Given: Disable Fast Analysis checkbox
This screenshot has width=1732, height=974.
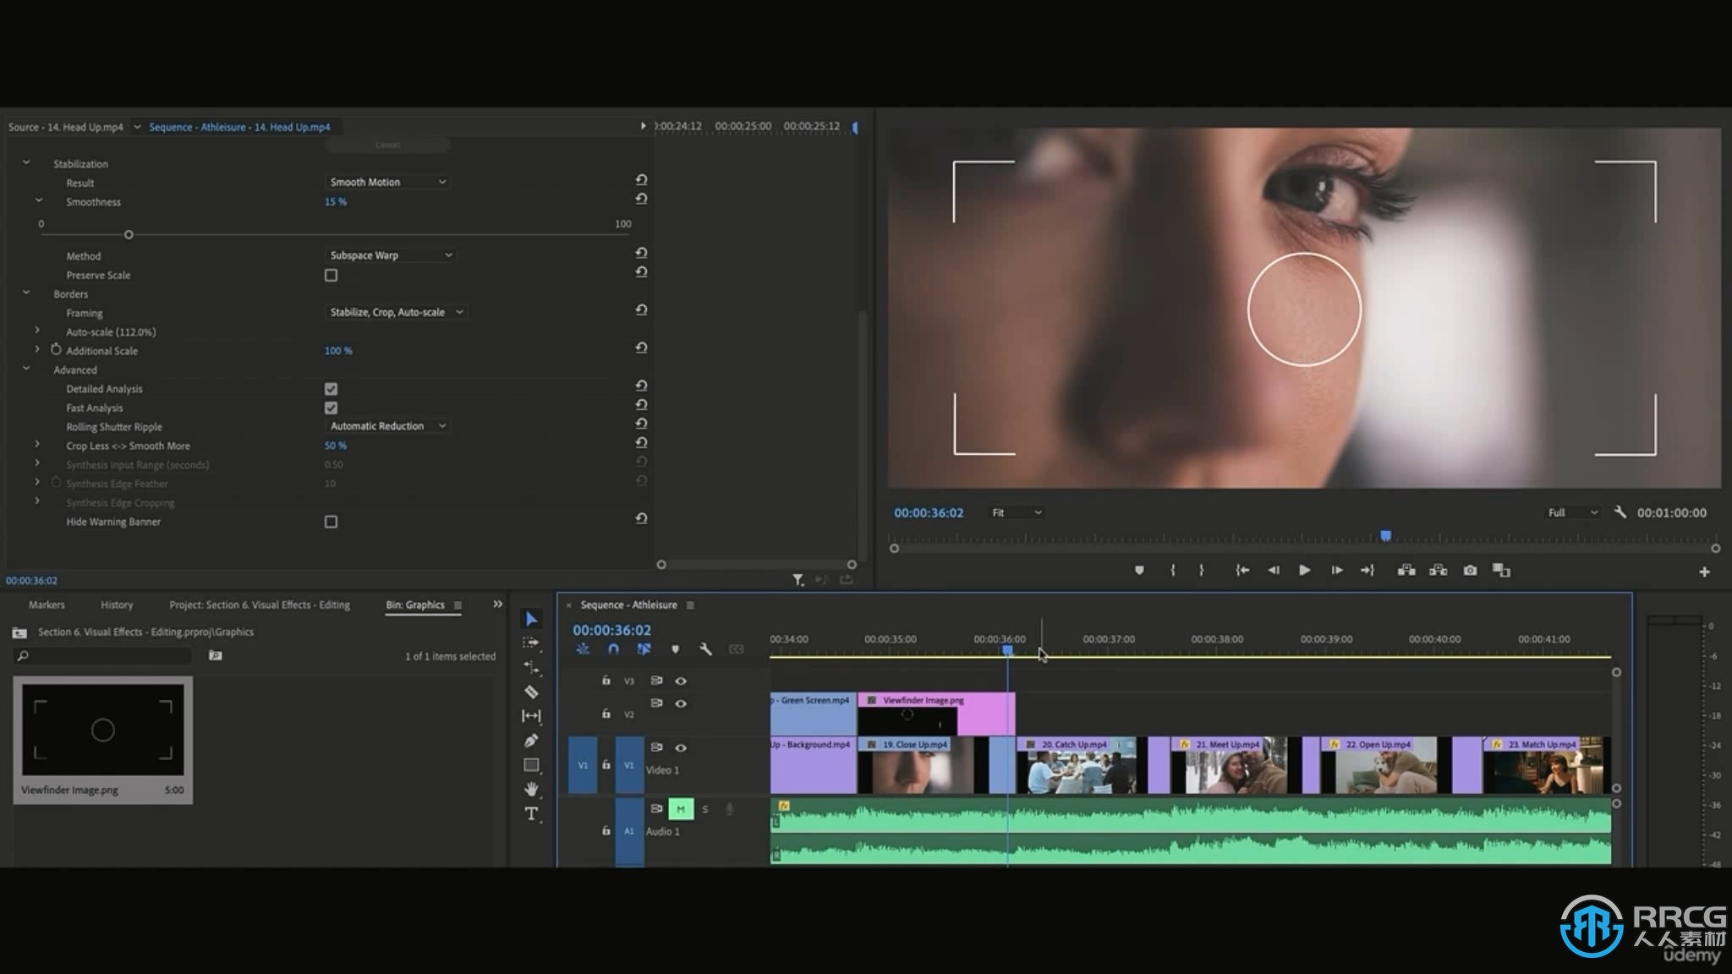Looking at the screenshot, I should pos(331,408).
